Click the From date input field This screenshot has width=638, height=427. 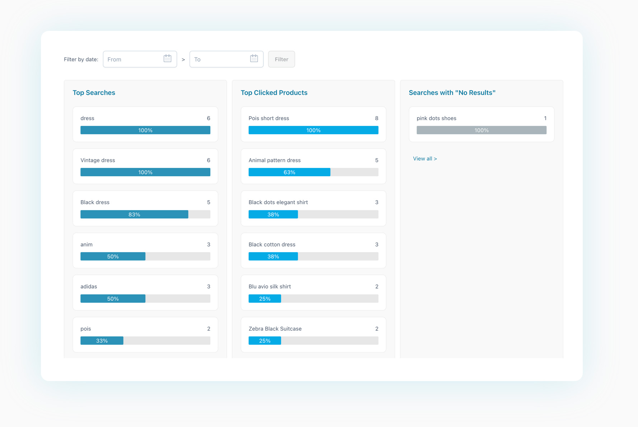pyautogui.click(x=133, y=59)
